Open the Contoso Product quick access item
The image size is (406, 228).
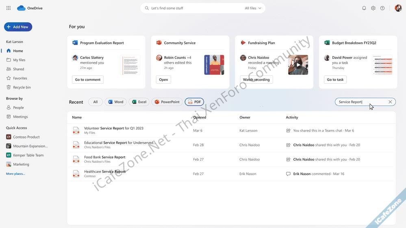(26, 137)
